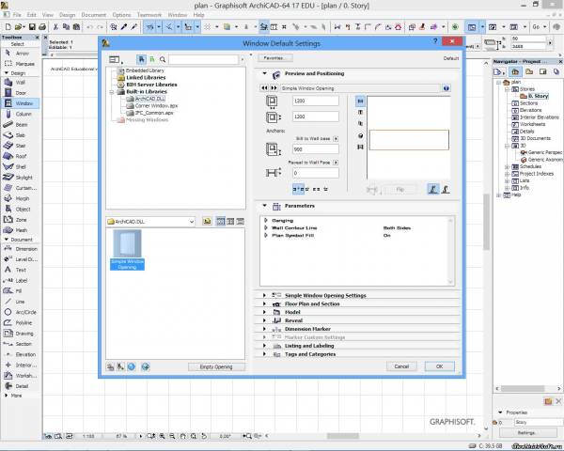Screen dimensions: 564x451
Task: Expand the Ganging parameter group
Action: point(266,221)
